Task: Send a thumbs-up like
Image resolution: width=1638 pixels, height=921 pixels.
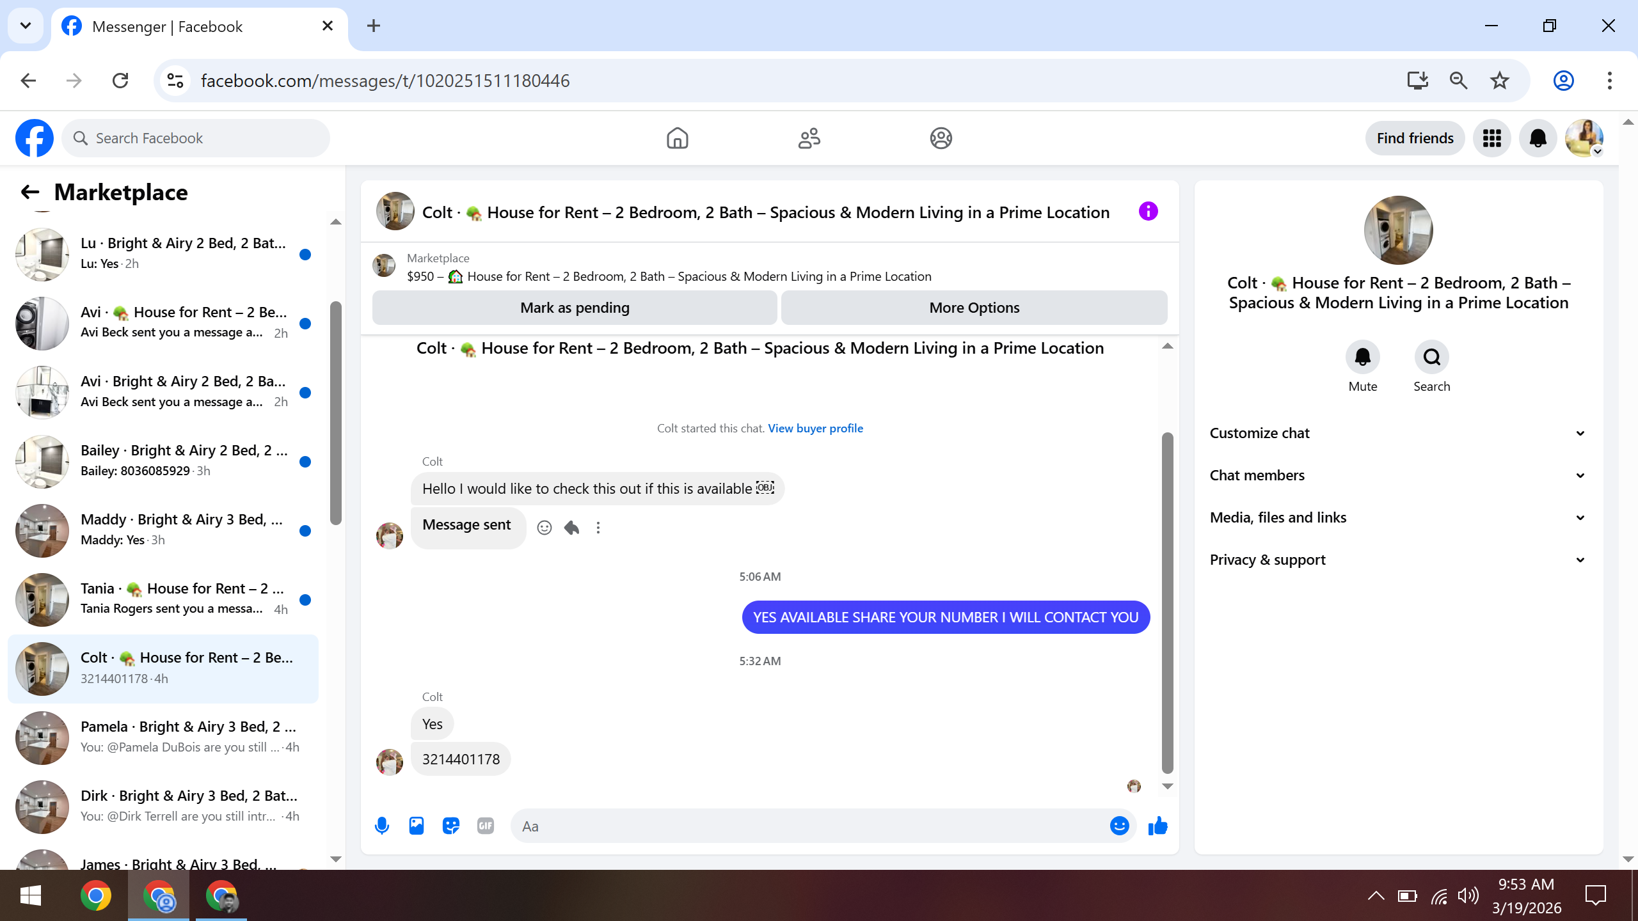Action: pyautogui.click(x=1157, y=826)
